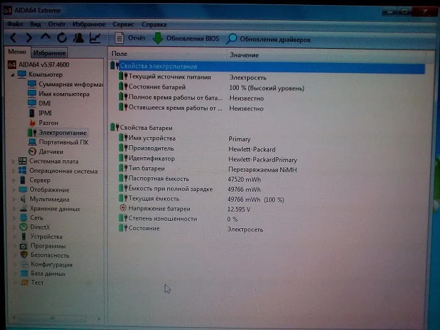Click the Конфигурация tree icon
The height and width of the screenshot is (330, 440).
pyautogui.click(x=25, y=265)
